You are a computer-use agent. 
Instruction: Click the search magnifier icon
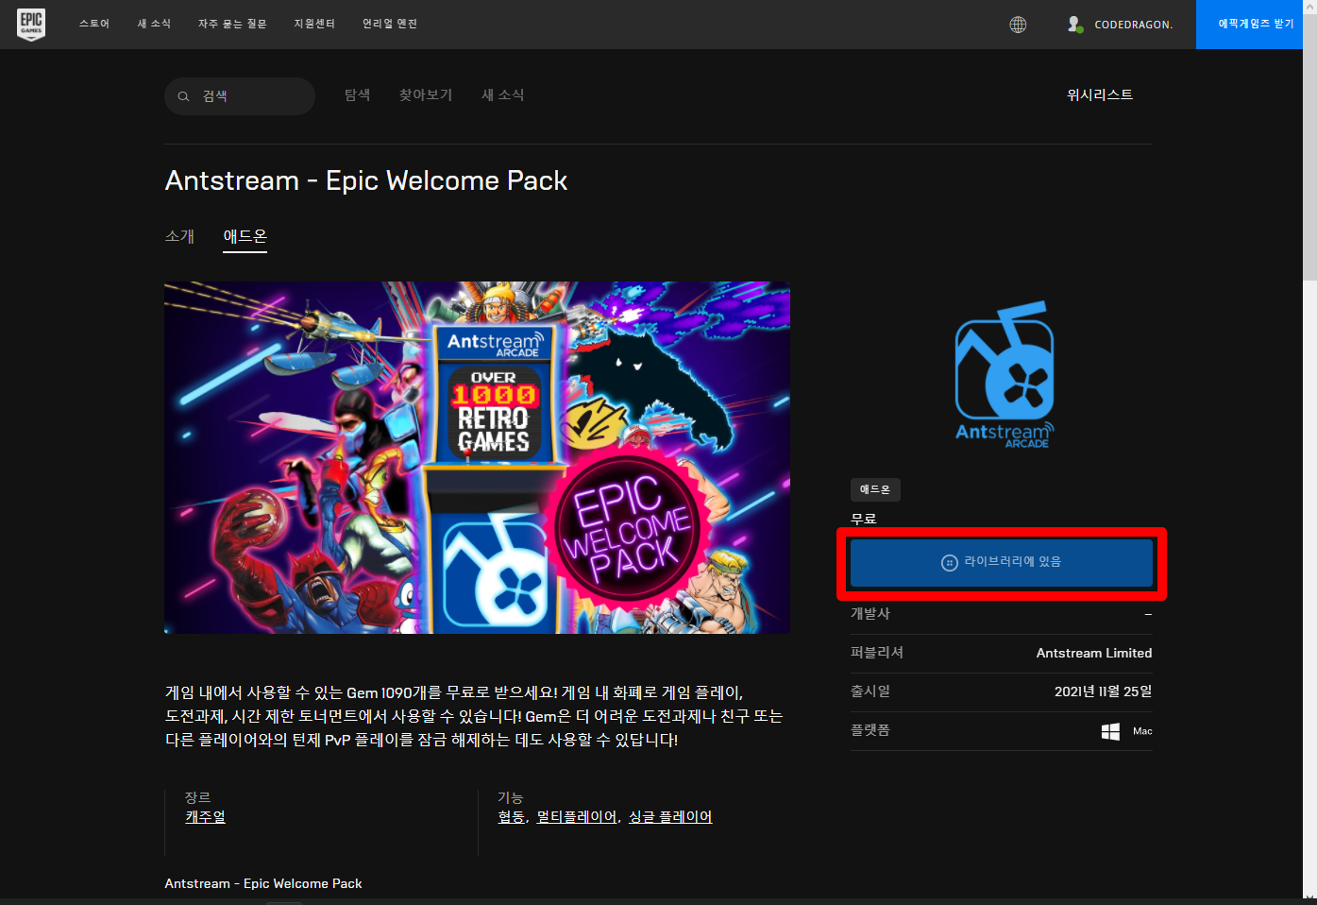pos(183,96)
